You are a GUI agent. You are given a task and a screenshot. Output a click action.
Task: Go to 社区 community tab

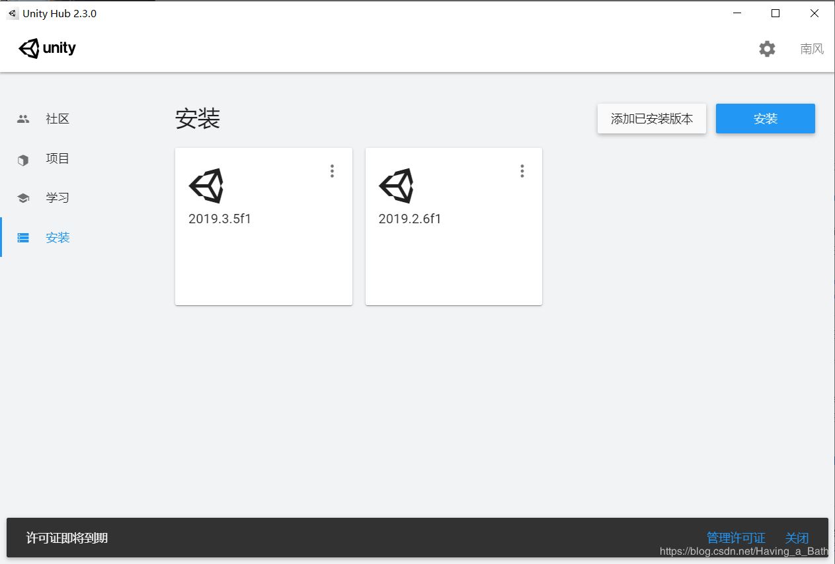pos(58,119)
